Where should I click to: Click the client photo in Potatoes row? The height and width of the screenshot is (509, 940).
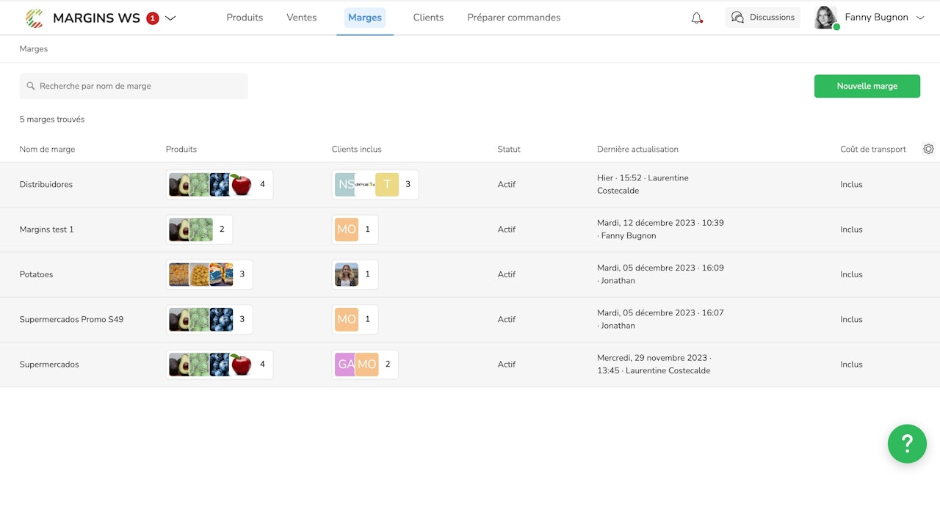[347, 274]
